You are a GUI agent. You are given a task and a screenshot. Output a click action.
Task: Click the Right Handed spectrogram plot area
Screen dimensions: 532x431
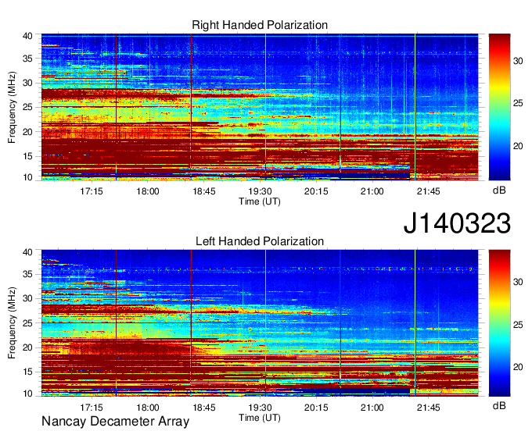pyautogui.click(x=260, y=107)
